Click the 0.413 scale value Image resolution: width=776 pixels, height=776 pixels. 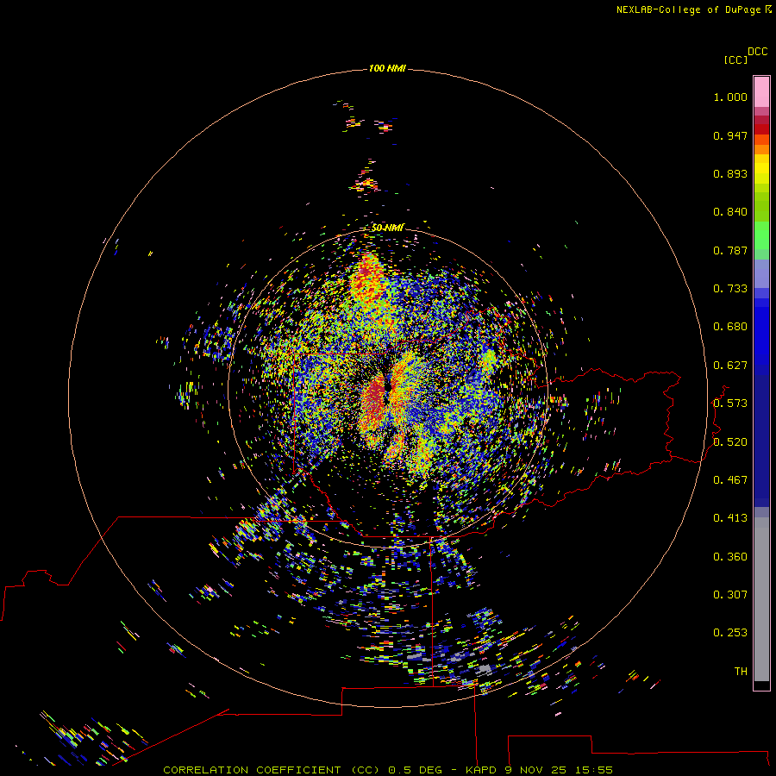click(730, 518)
